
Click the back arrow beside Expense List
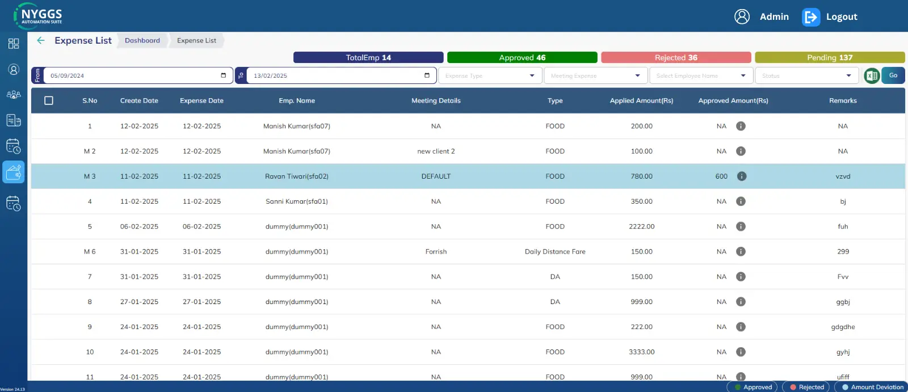click(x=41, y=40)
